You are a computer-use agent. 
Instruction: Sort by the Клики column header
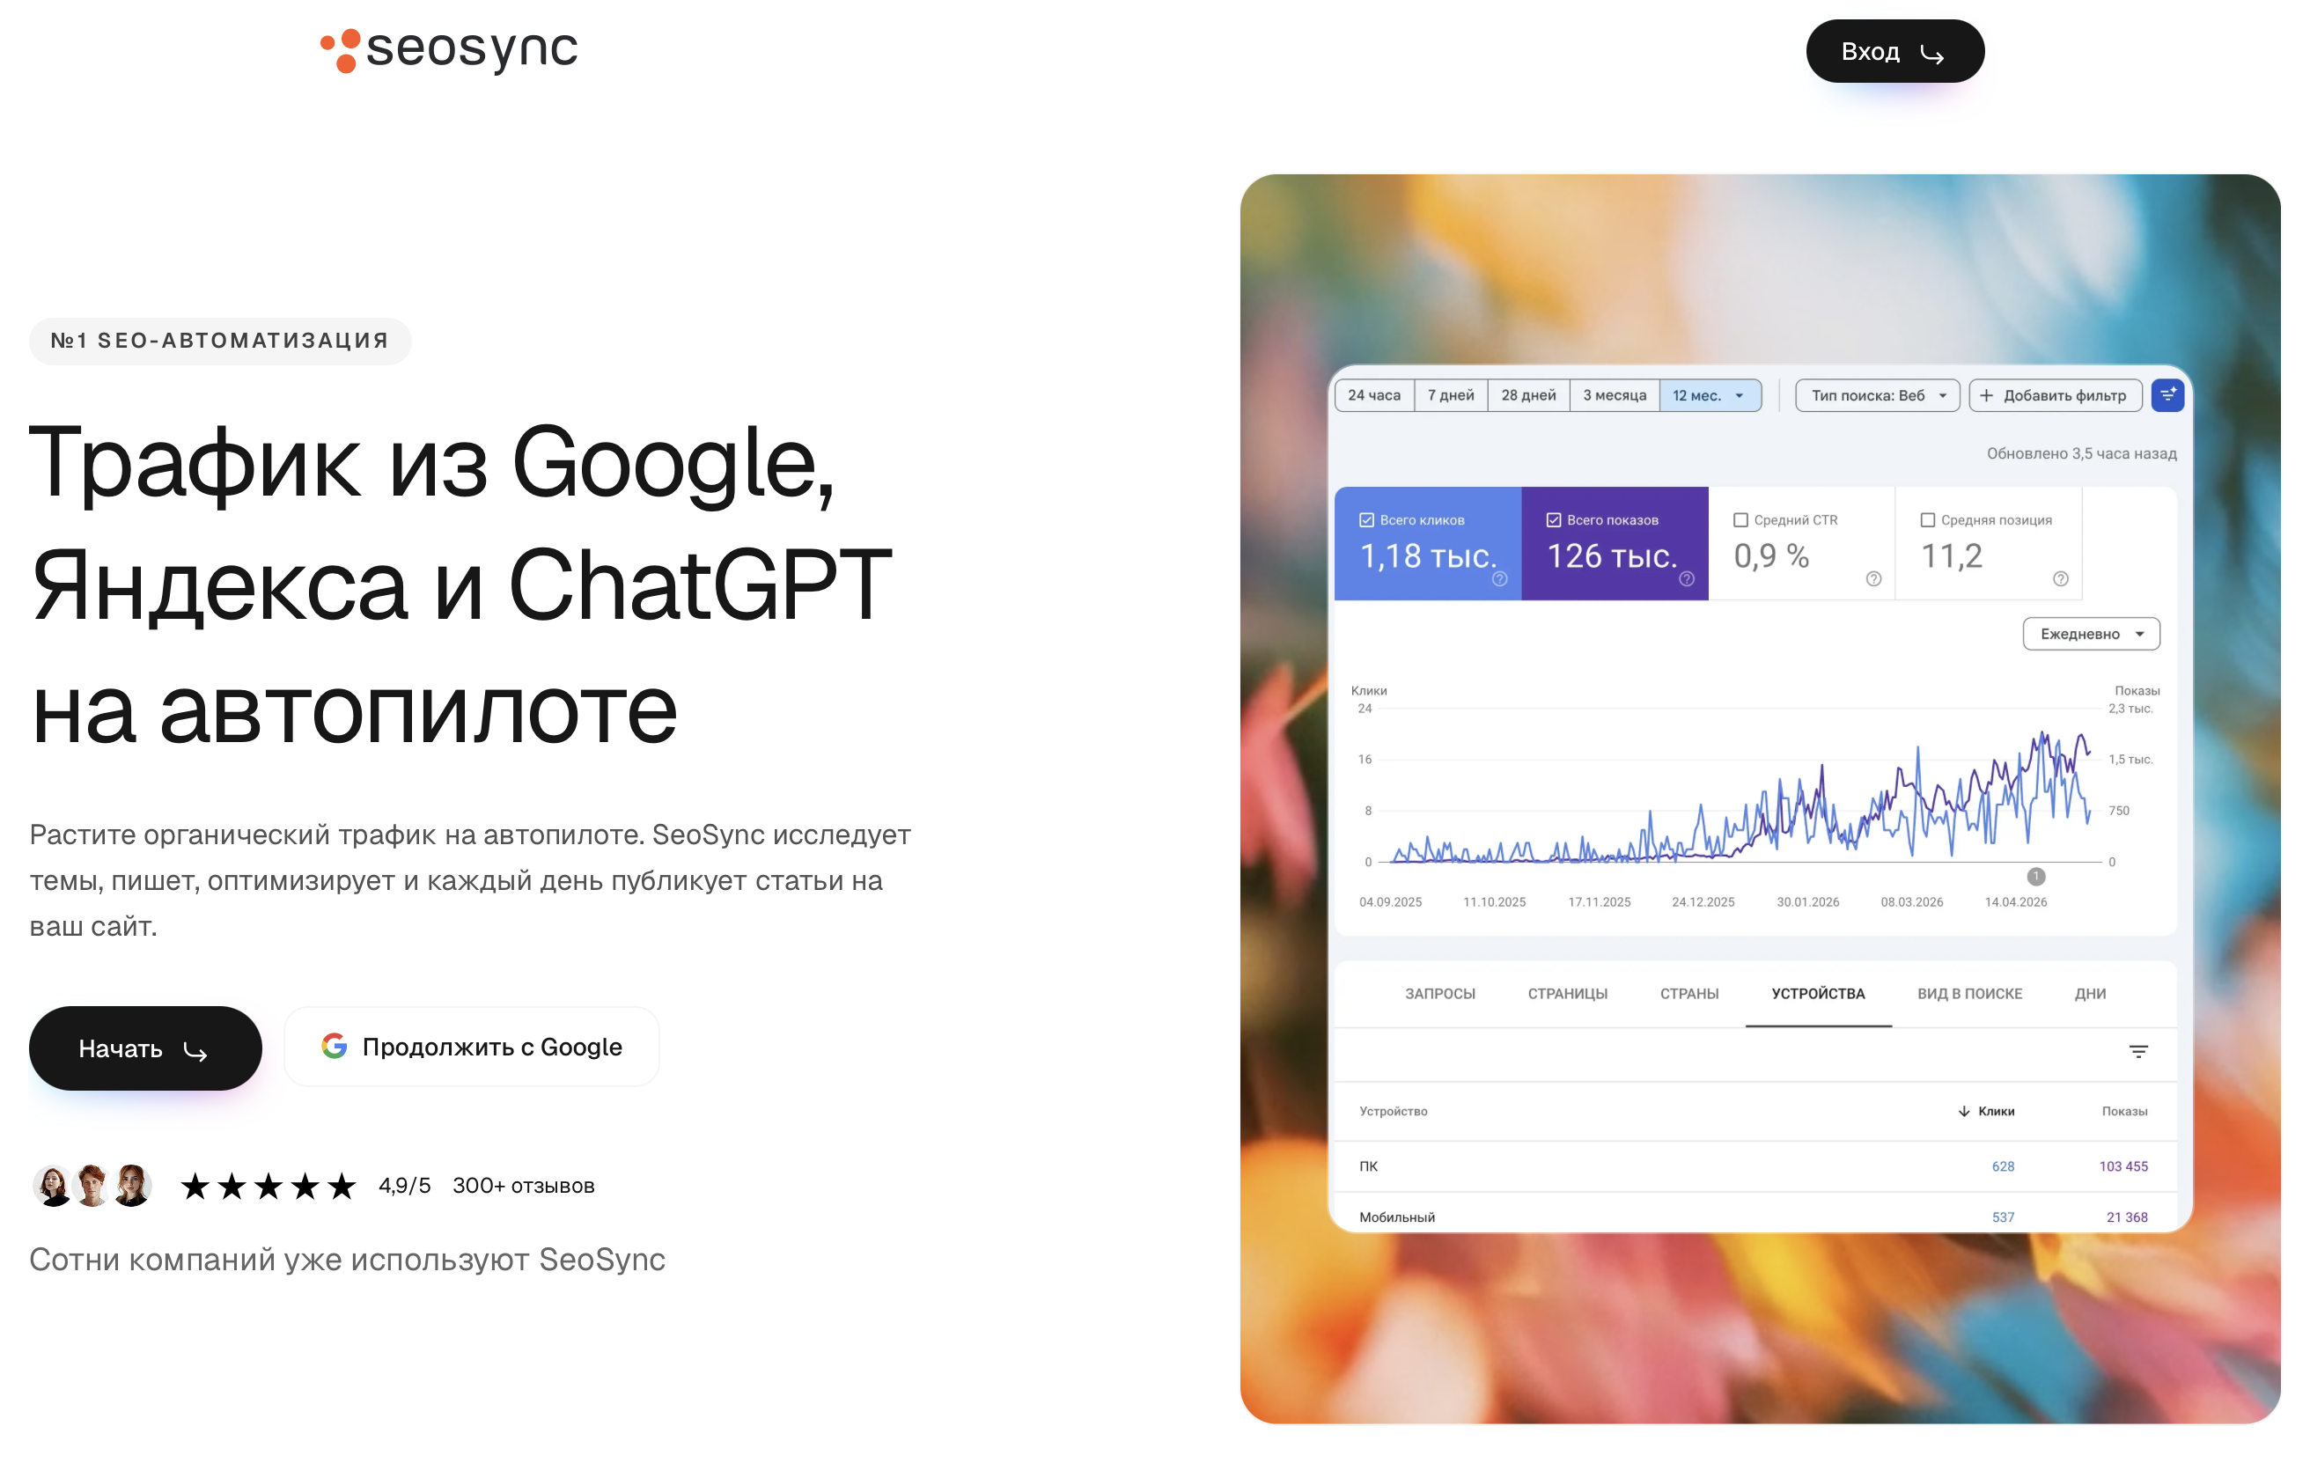[1986, 1111]
